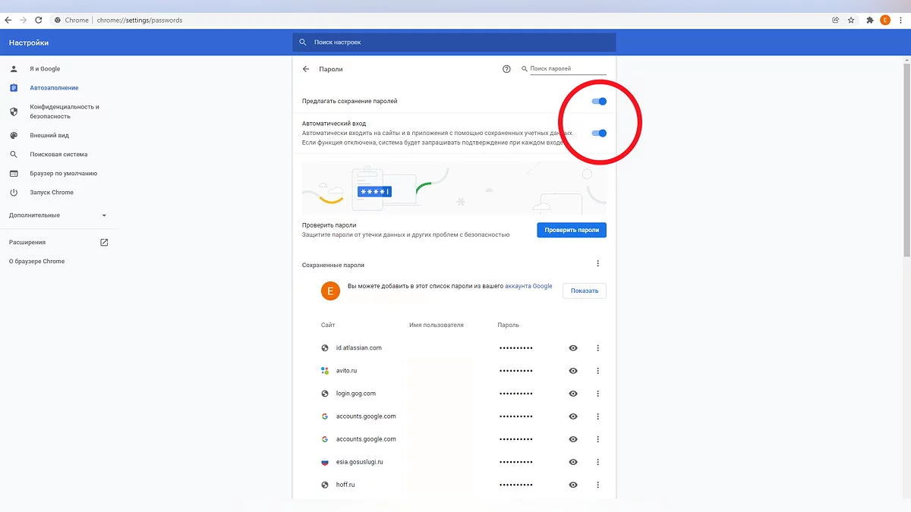Toggle Предлагать сохранение паролей switch
This screenshot has width=911, height=512.
599,101
